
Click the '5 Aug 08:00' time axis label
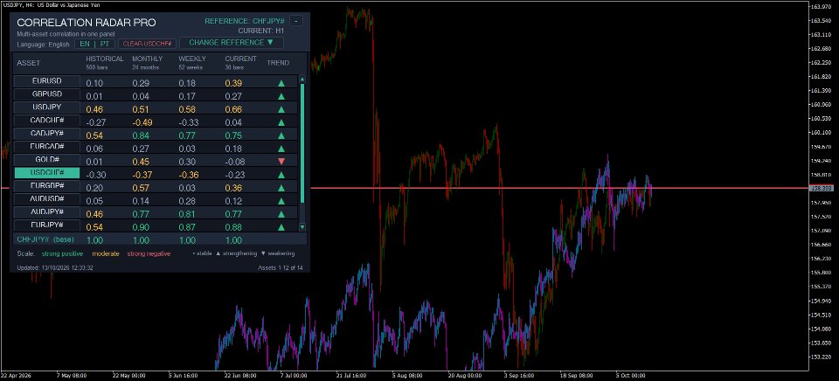point(406,376)
